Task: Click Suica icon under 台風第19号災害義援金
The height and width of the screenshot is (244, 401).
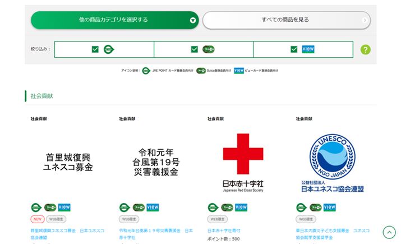Action: (x=139, y=208)
